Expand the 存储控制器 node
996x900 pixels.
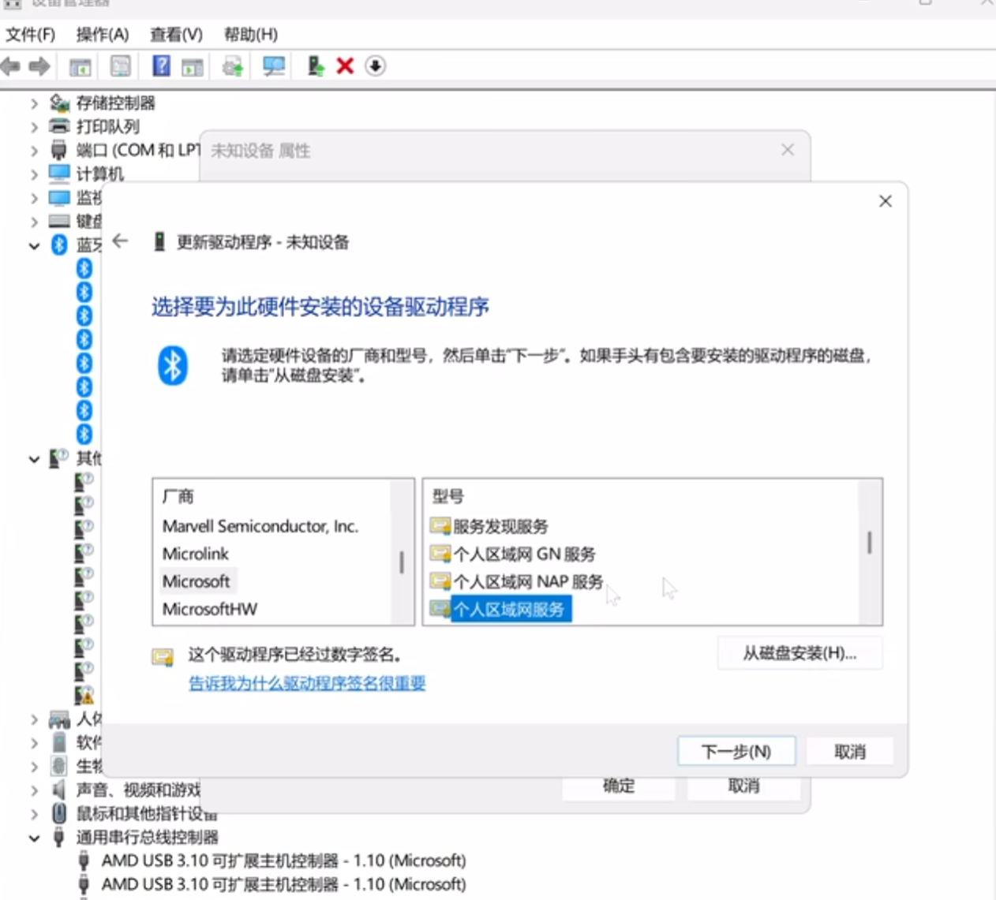coord(34,103)
